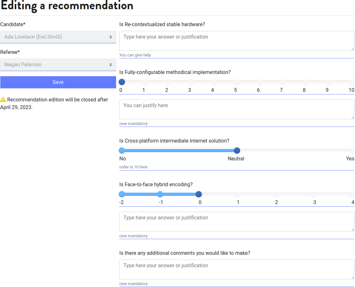The width and height of the screenshot is (355, 287).
Task: Set methodical implementation slider to 5
Action: (237, 82)
